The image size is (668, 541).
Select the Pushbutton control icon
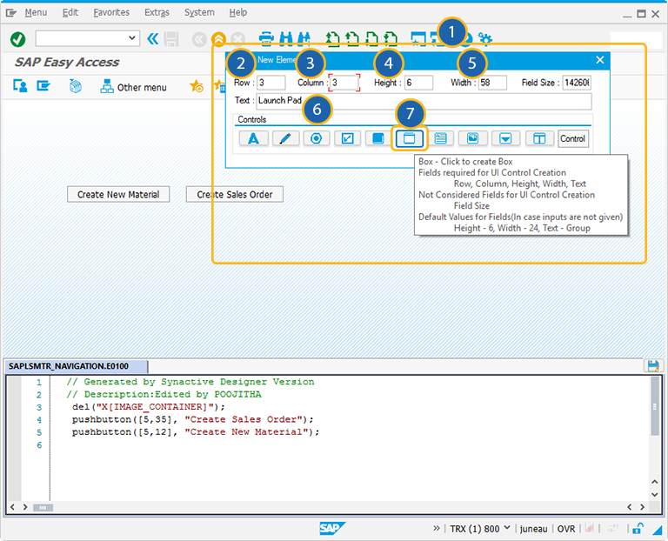point(377,138)
